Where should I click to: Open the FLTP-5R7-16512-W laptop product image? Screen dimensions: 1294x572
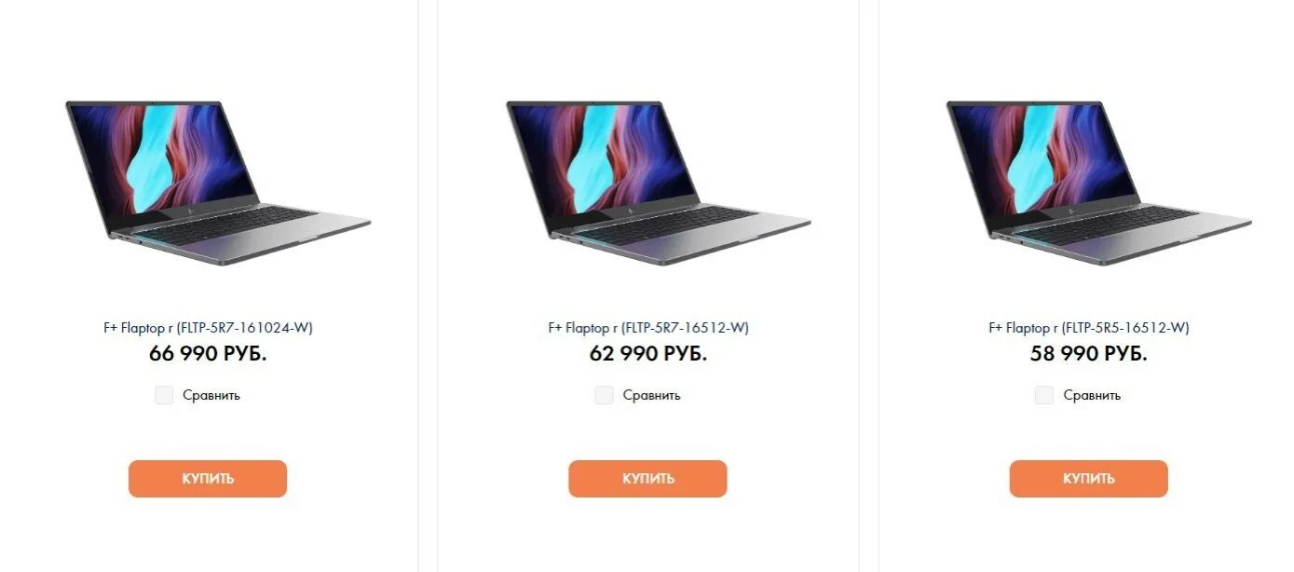point(658,183)
